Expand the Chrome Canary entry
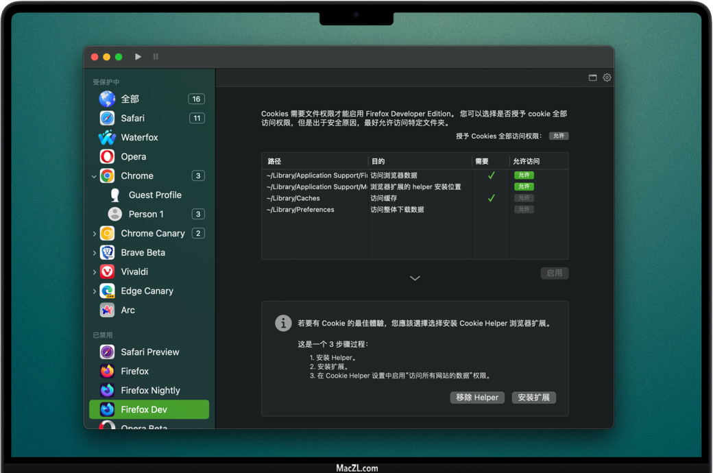The width and height of the screenshot is (713, 473). 94,234
